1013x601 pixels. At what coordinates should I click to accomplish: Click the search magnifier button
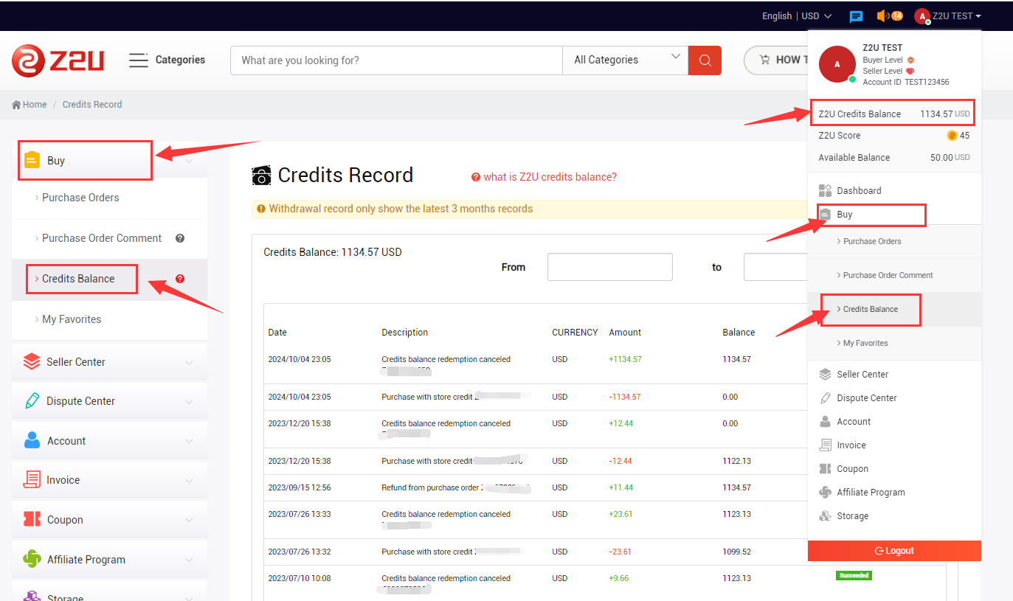(x=705, y=60)
